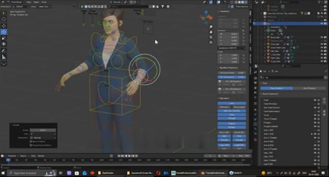Select the Tweak select tool in toolbar
This screenshot has width=329, height=177.
click(3, 13)
